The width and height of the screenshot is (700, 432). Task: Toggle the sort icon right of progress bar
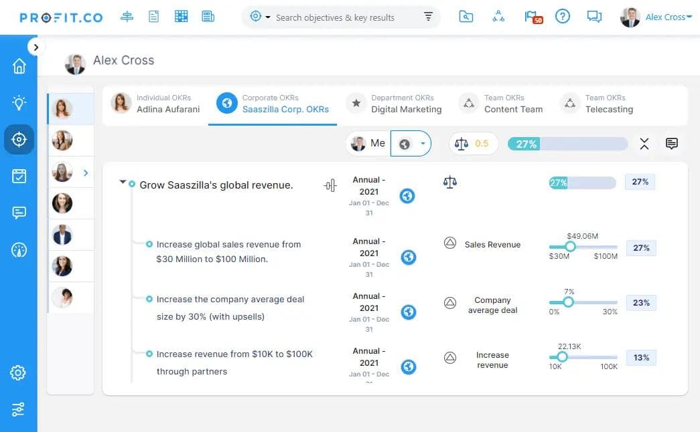[644, 143]
